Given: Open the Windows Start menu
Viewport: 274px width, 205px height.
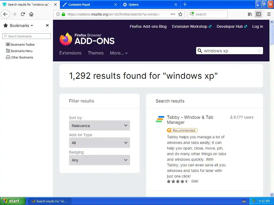Looking at the screenshot, I should [x=13, y=201].
